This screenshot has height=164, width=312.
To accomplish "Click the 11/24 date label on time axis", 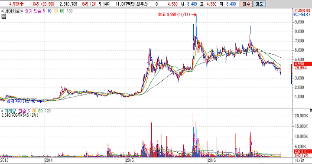I will (299, 160).
